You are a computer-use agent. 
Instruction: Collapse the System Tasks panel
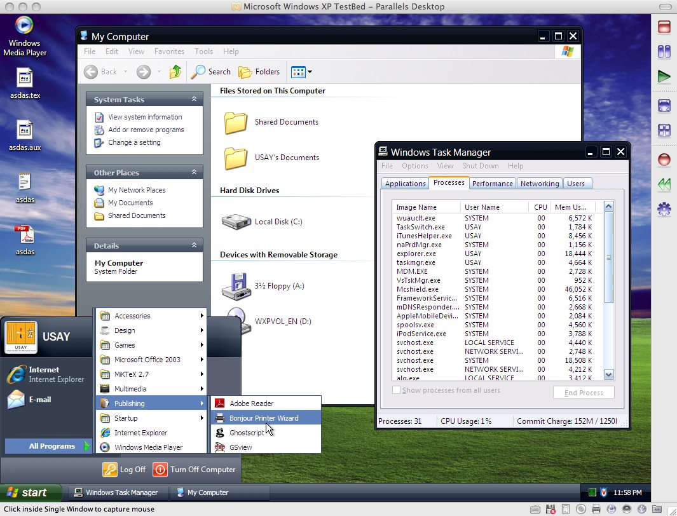(x=195, y=99)
